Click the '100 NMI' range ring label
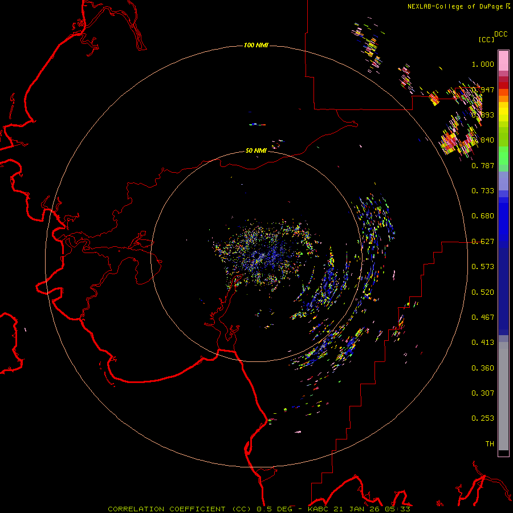Image resolution: width=513 pixels, height=513 pixels. (256, 45)
